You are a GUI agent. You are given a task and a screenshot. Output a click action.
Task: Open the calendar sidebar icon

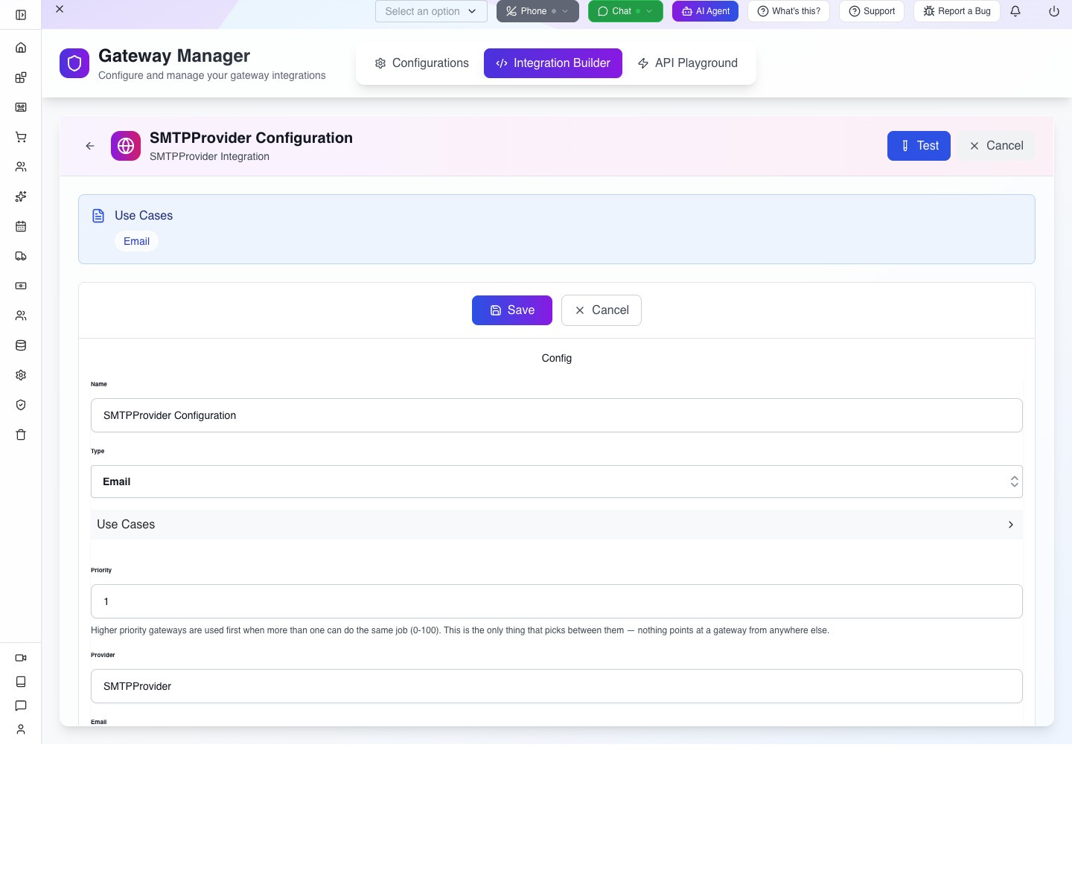tap(21, 226)
